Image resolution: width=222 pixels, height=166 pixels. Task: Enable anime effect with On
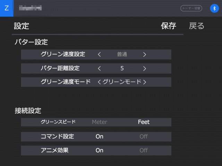(x=100, y=150)
